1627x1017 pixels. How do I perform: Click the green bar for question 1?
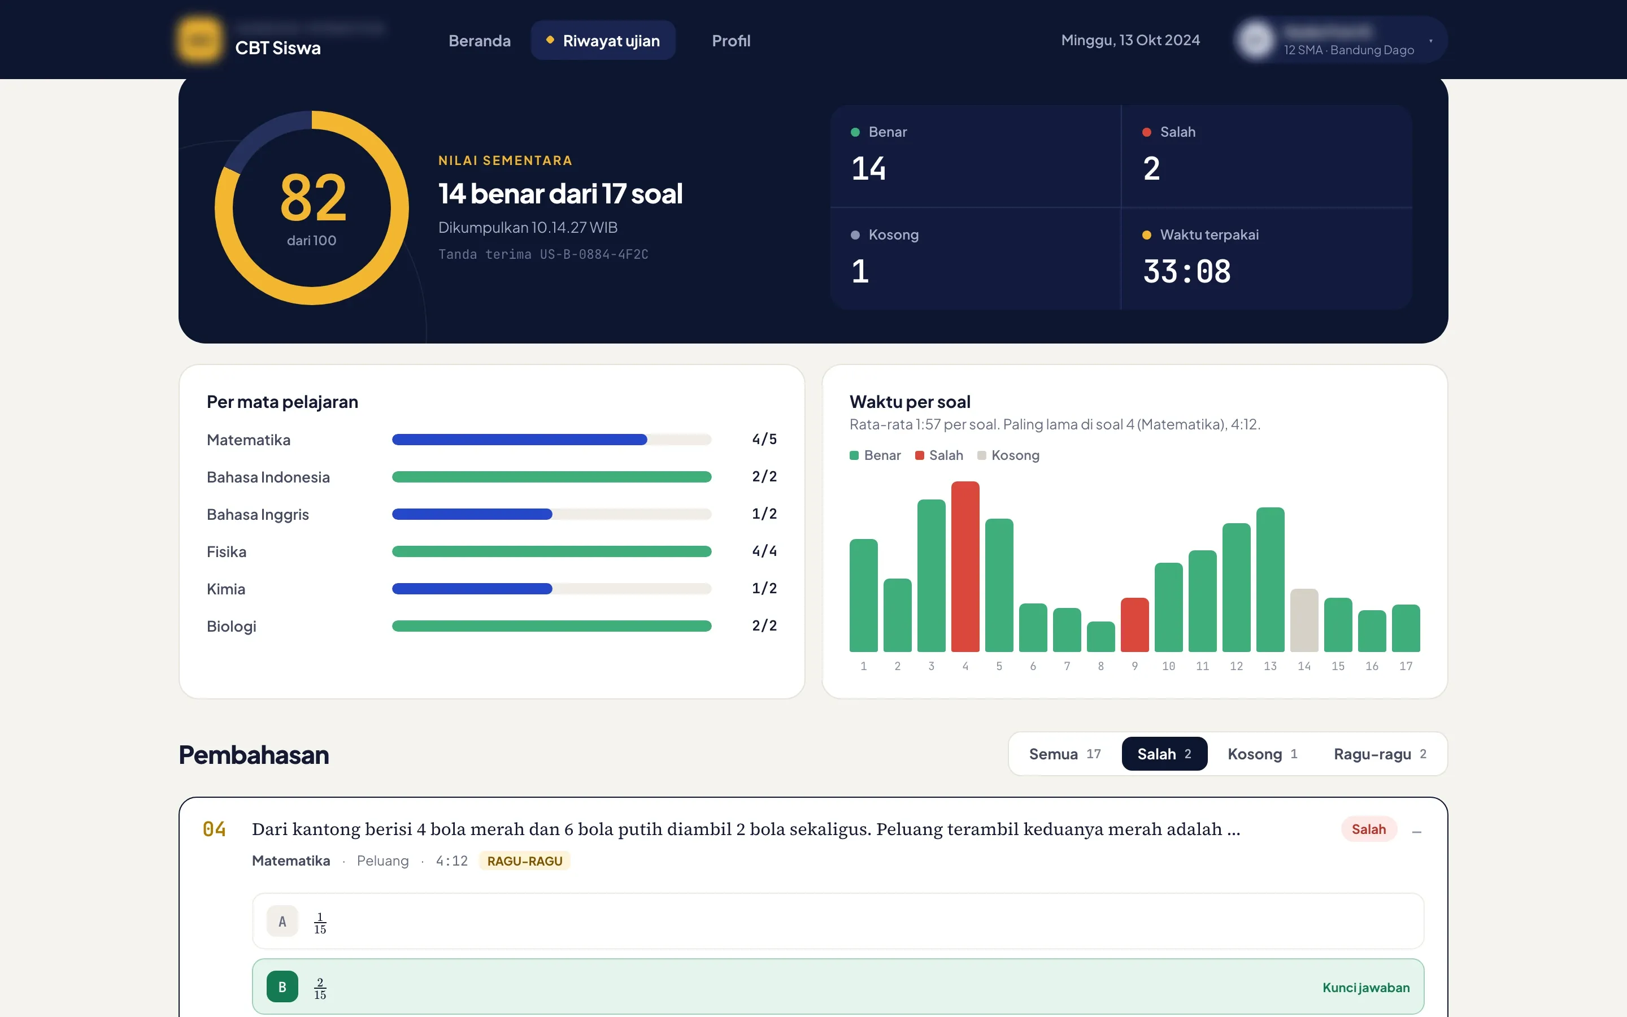[x=863, y=596]
